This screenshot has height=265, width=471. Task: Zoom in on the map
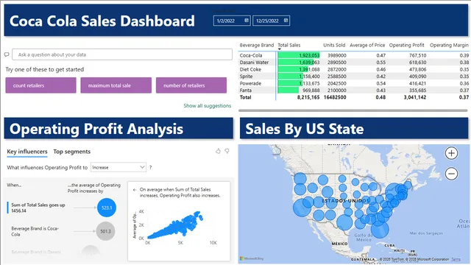click(x=451, y=153)
